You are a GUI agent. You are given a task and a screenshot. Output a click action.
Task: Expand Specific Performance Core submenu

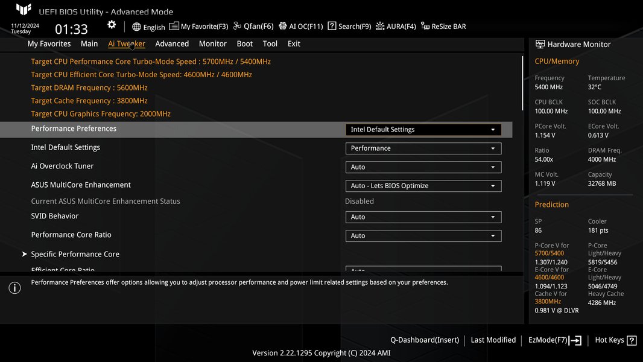click(75, 254)
